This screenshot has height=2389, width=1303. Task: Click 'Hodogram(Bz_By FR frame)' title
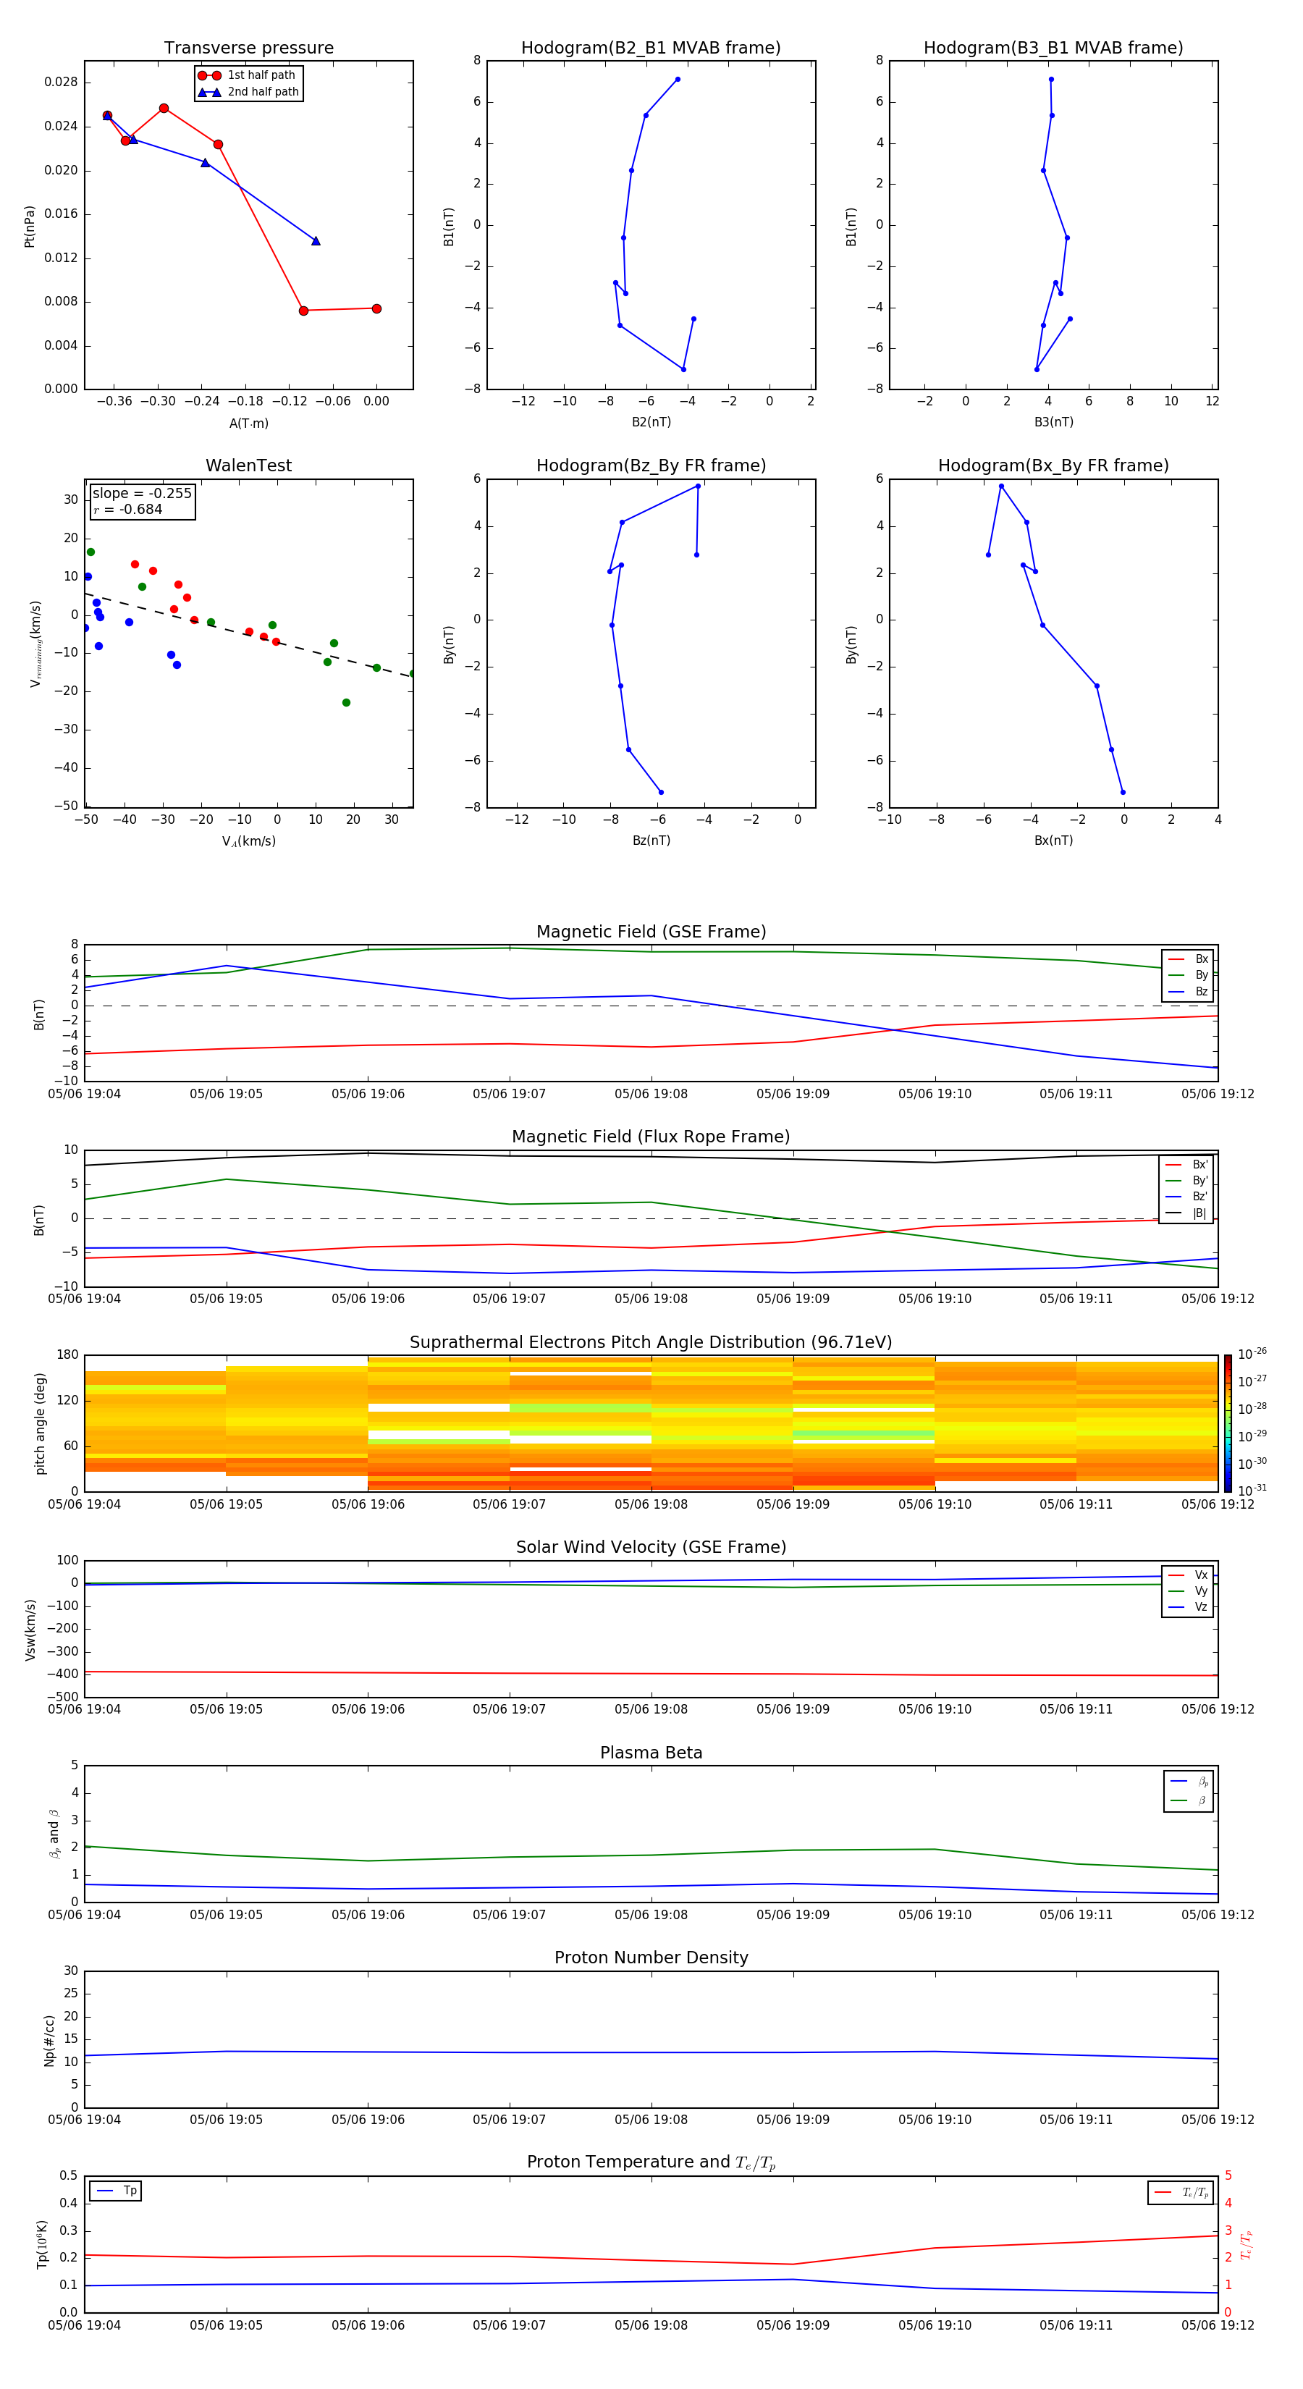pos(651,465)
